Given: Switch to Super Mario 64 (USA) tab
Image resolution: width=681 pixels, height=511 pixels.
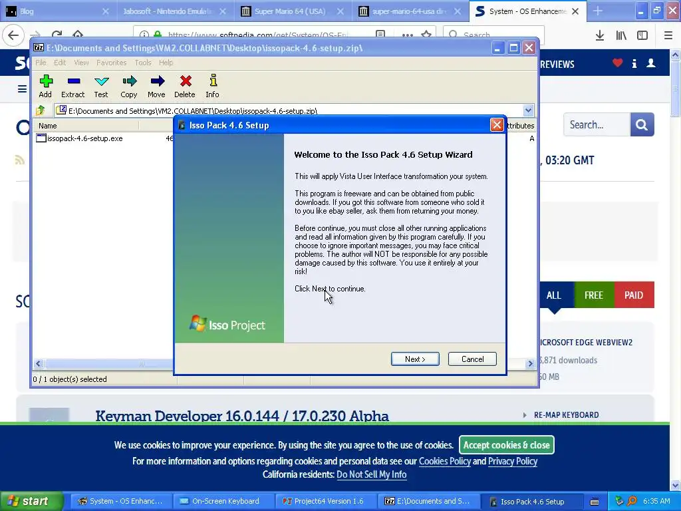Looking at the screenshot, I should (293, 11).
